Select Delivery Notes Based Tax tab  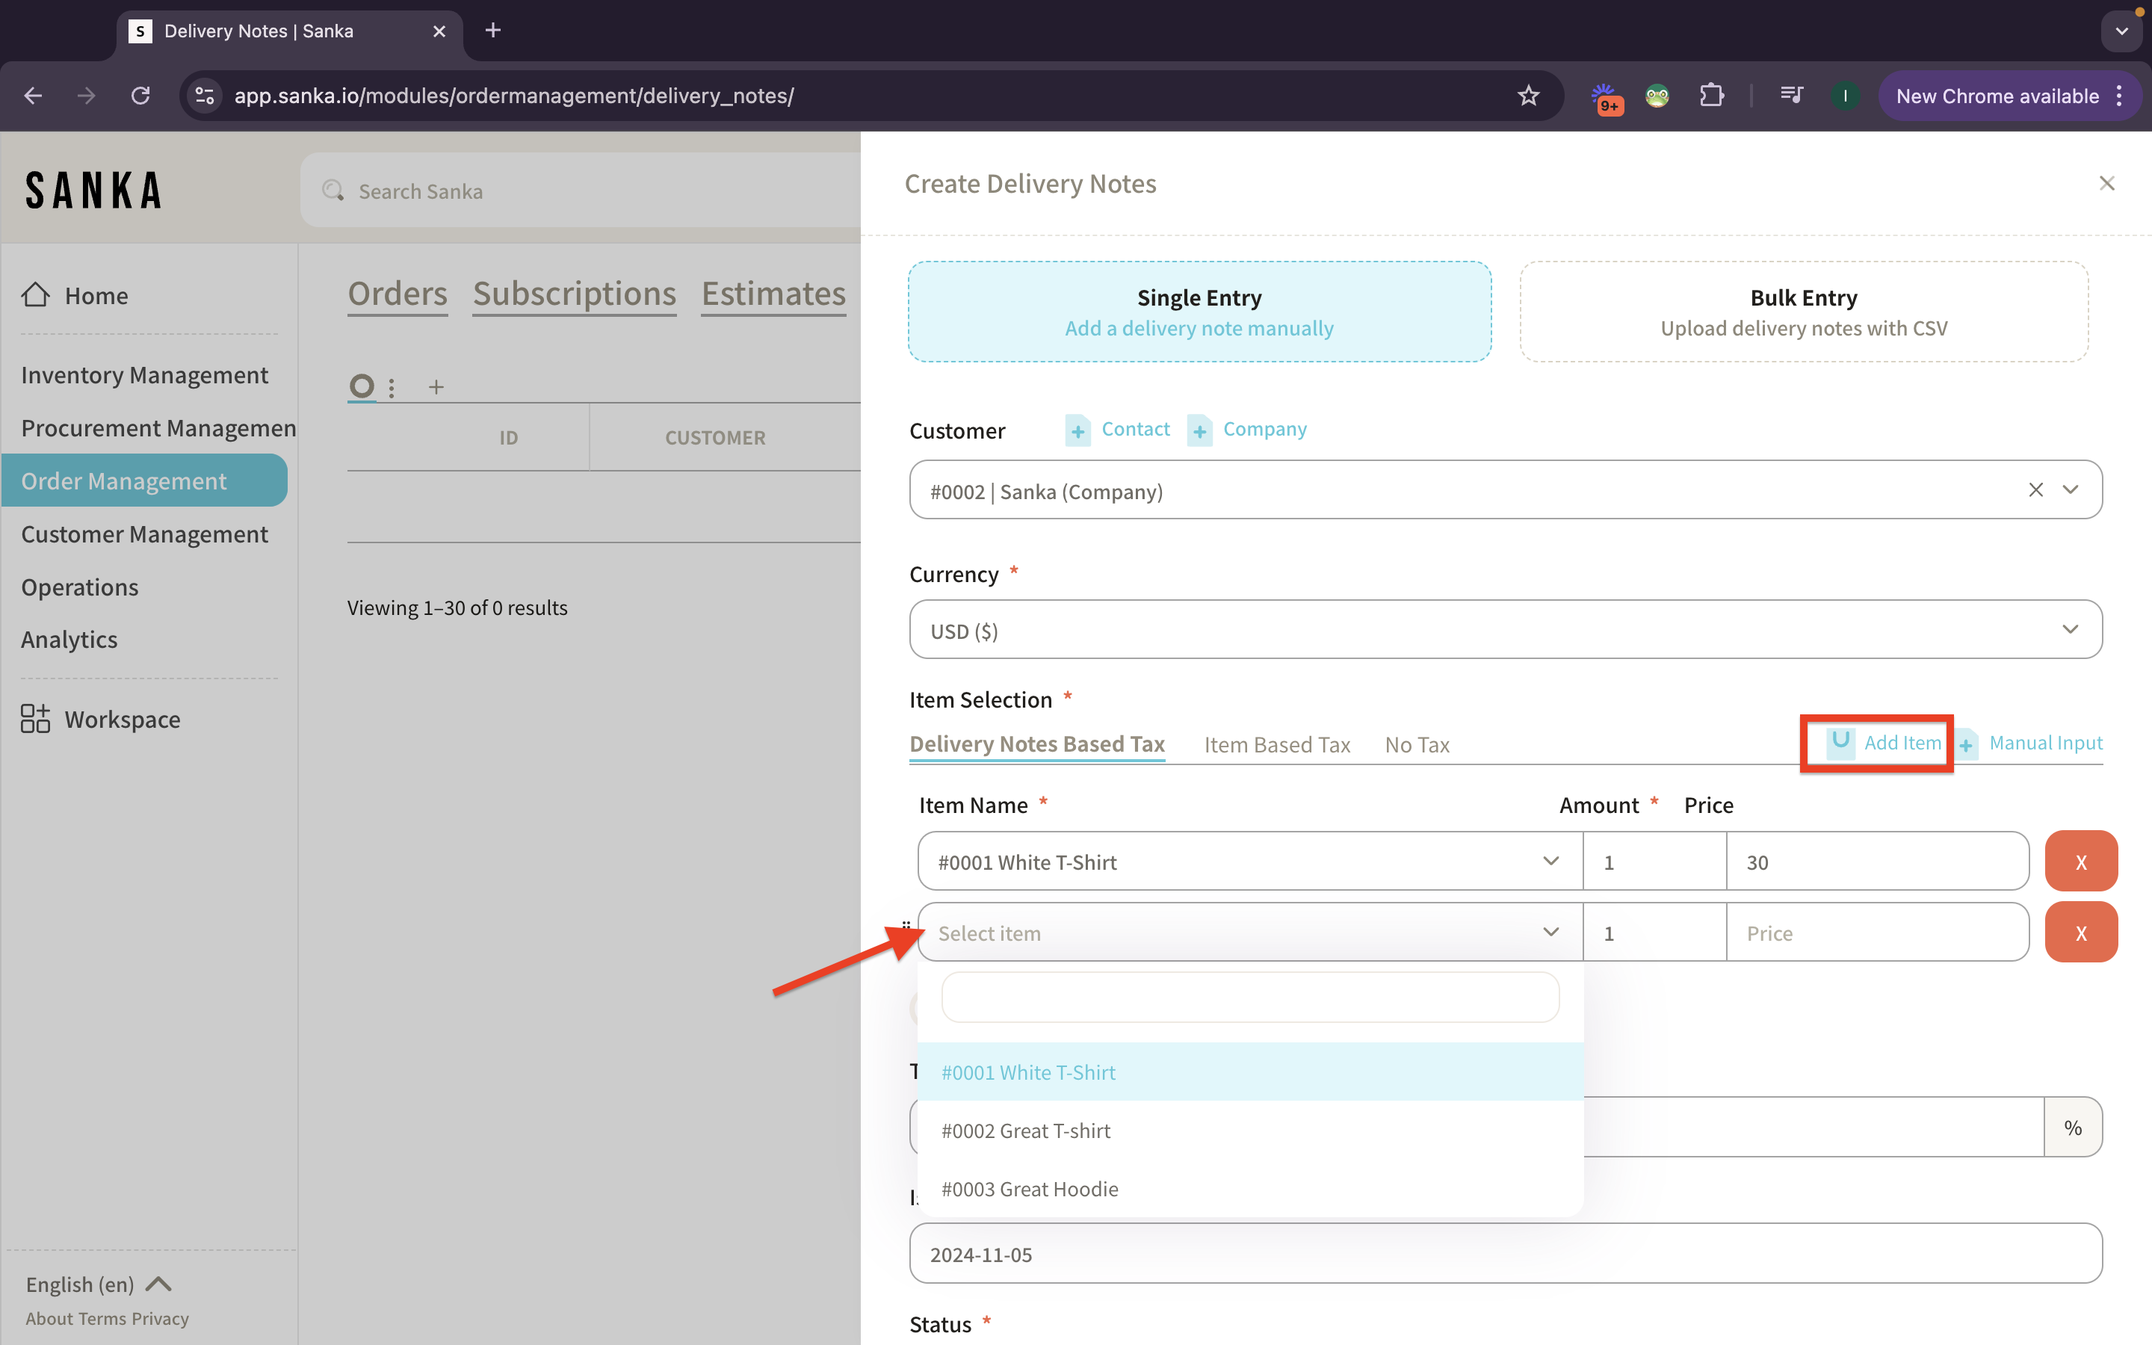[1036, 743]
